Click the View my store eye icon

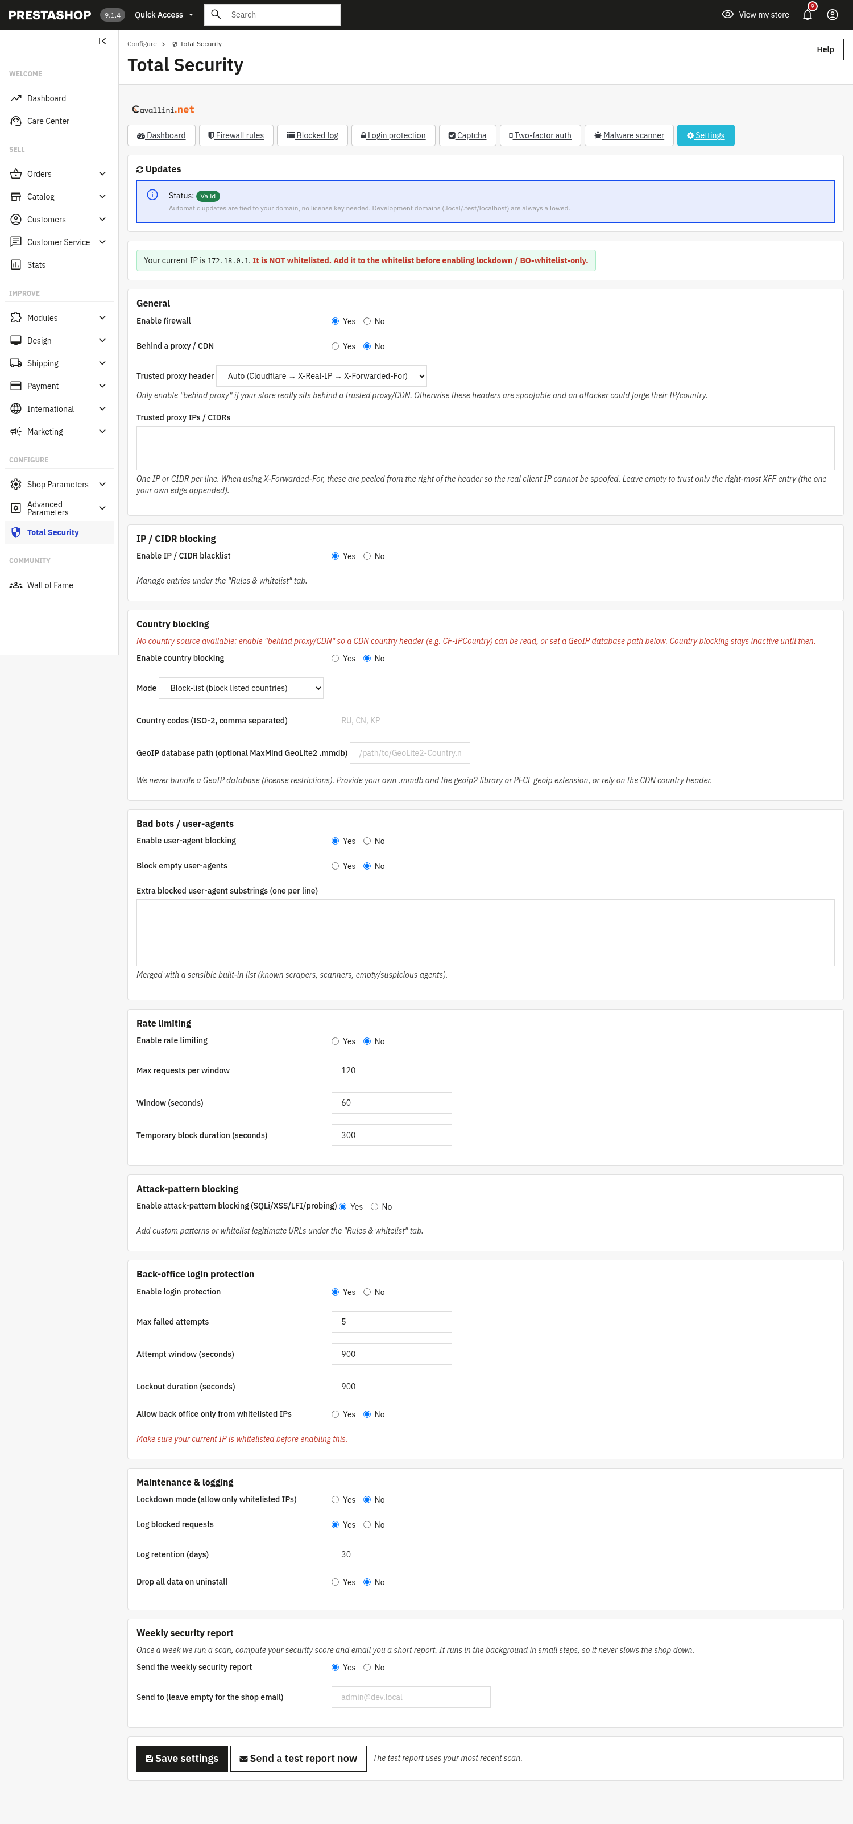click(x=727, y=14)
